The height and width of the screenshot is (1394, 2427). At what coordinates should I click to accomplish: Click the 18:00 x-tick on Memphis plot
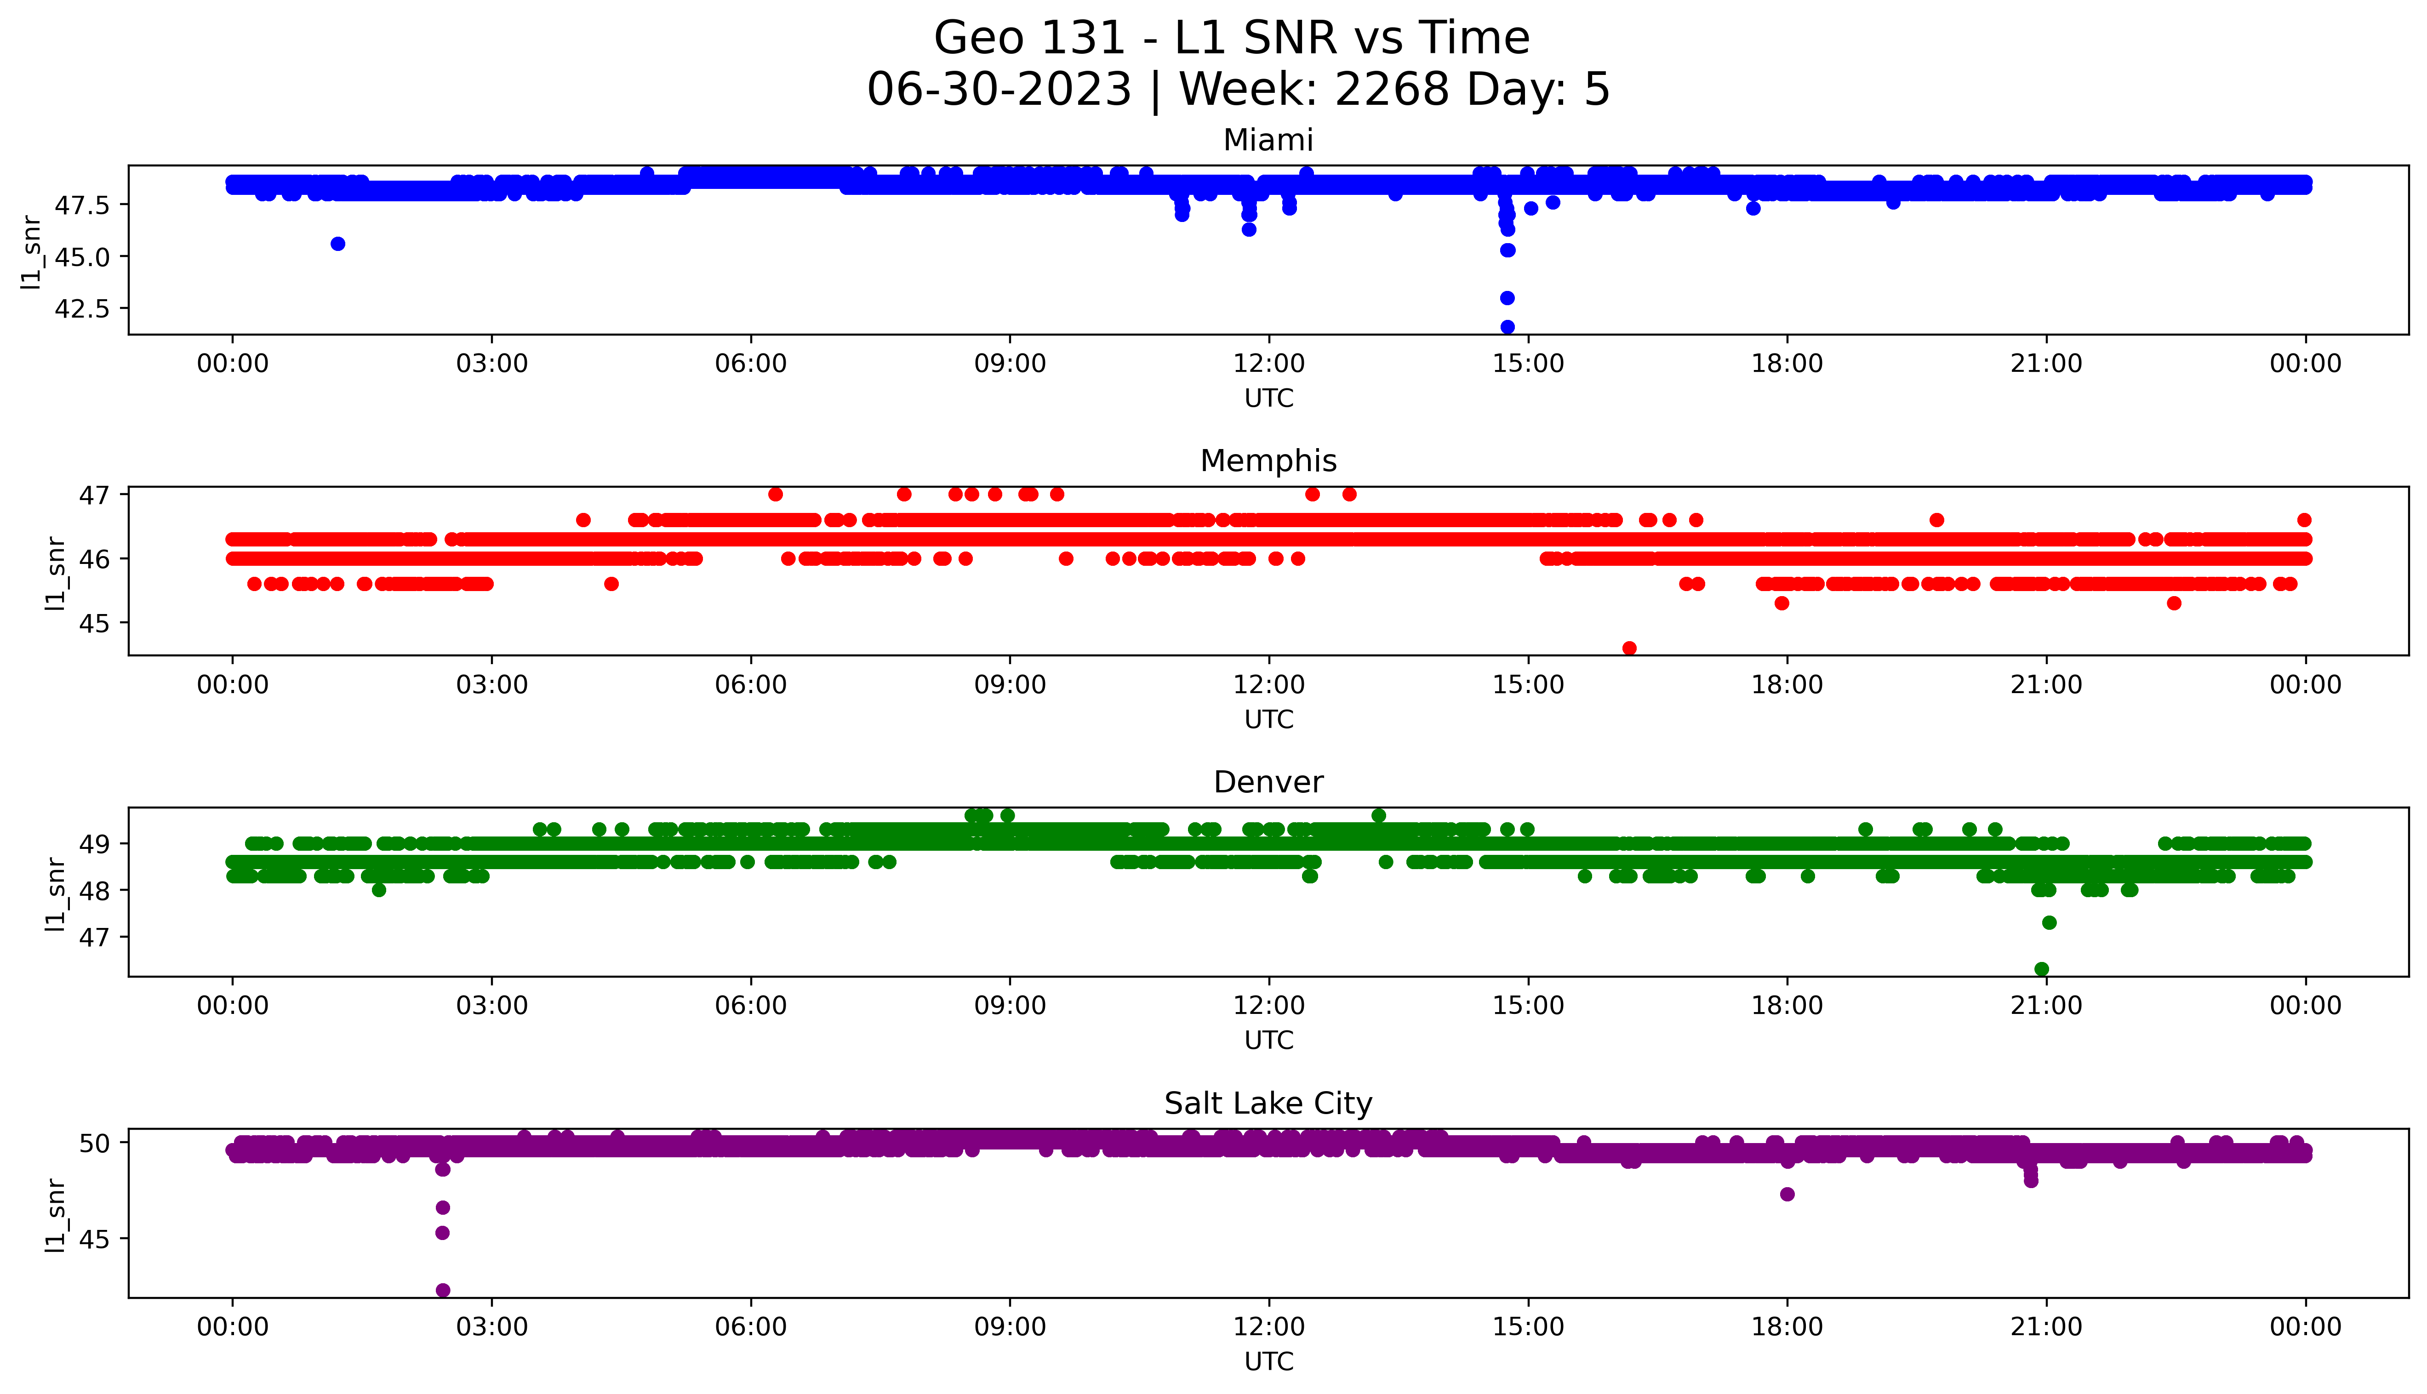coord(1787,684)
